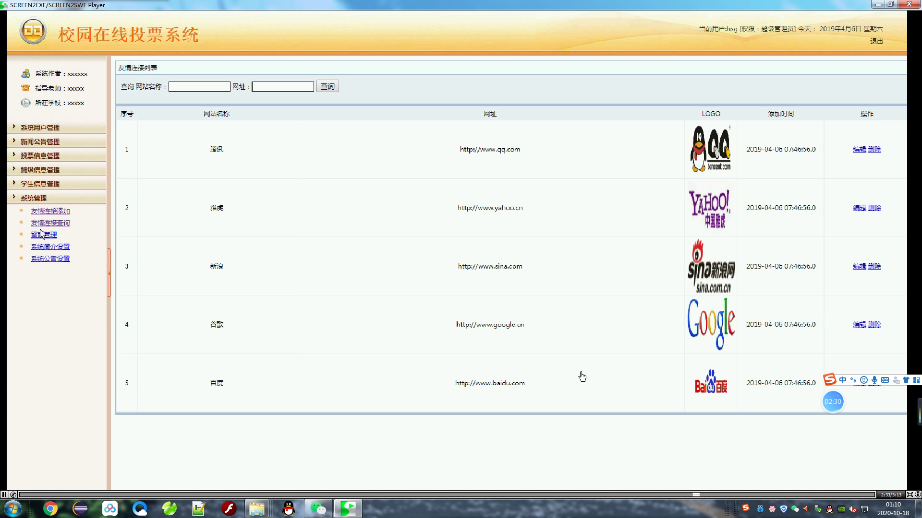Image resolution: width=922 pixels, height=518 pixels.
Task: Open the blue Q cloud browser taskbar icon
Action: point(140,508)
